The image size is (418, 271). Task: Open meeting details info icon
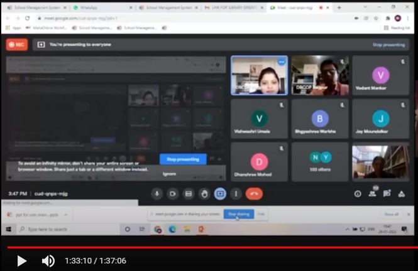click(x=358, y=194)
